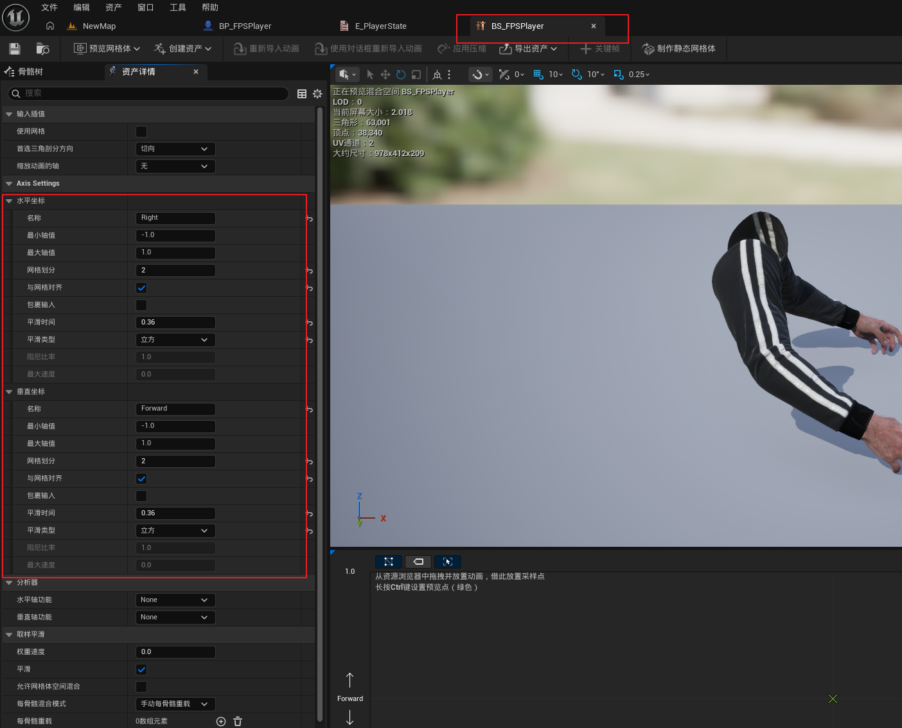The height and width of the screenshot is (728, 902).
Task: Enable the 使用网格 checkbox
Action: [141, 132]
